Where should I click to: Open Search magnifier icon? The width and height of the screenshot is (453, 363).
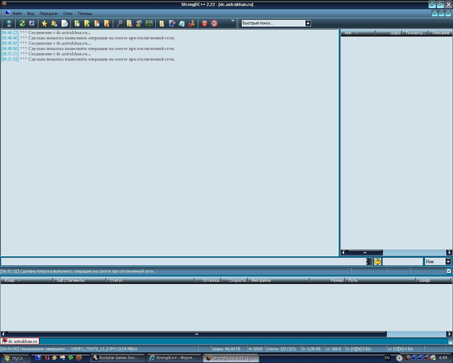click(x=120, y=23)
